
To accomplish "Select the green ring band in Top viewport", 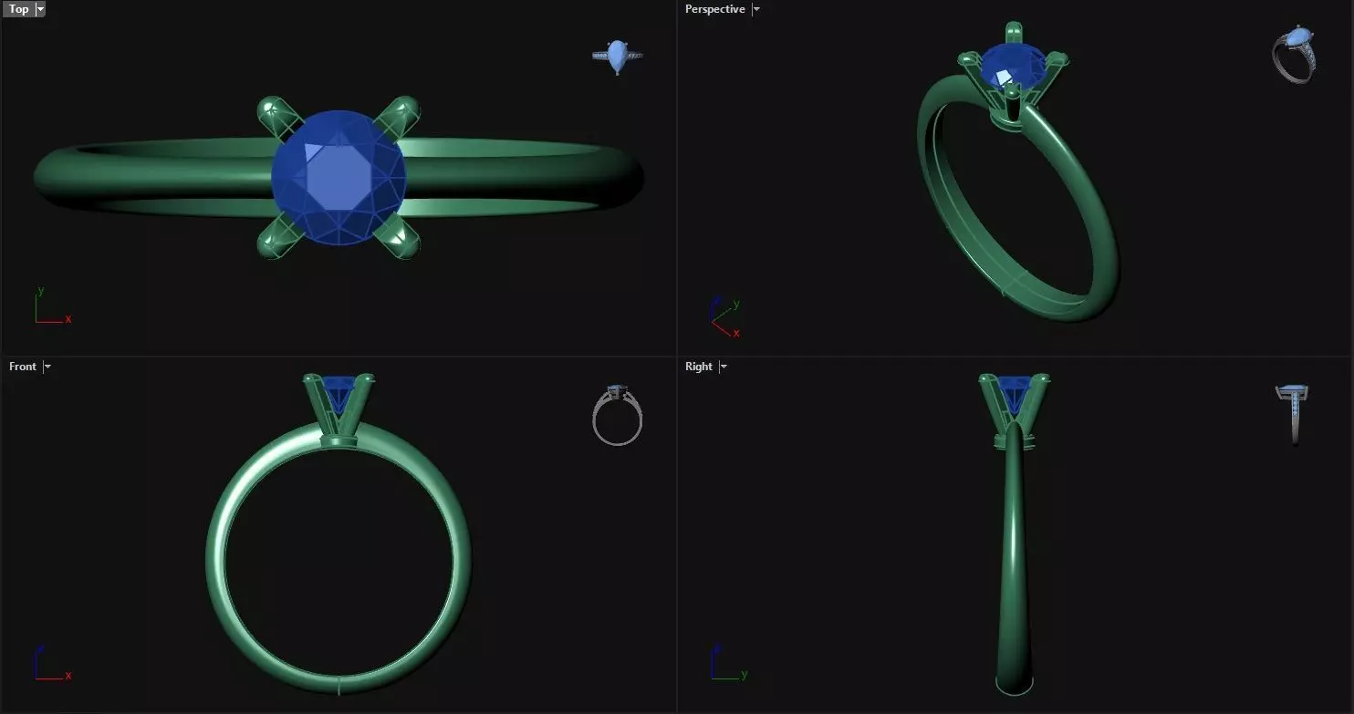I will coord(155,178).
